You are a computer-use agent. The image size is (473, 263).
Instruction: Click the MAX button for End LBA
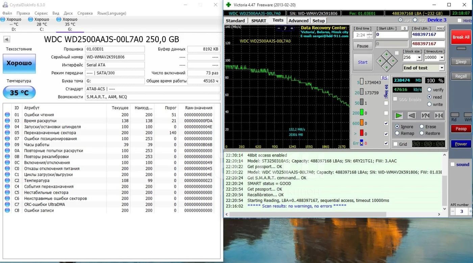[441, 28]
